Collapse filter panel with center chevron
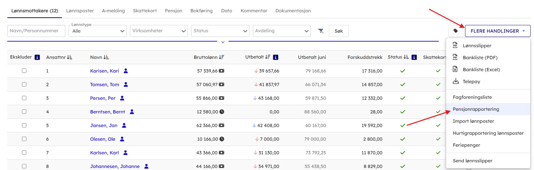Image resolution: width=534 pixels, height=170 pixels. (223, 42)
